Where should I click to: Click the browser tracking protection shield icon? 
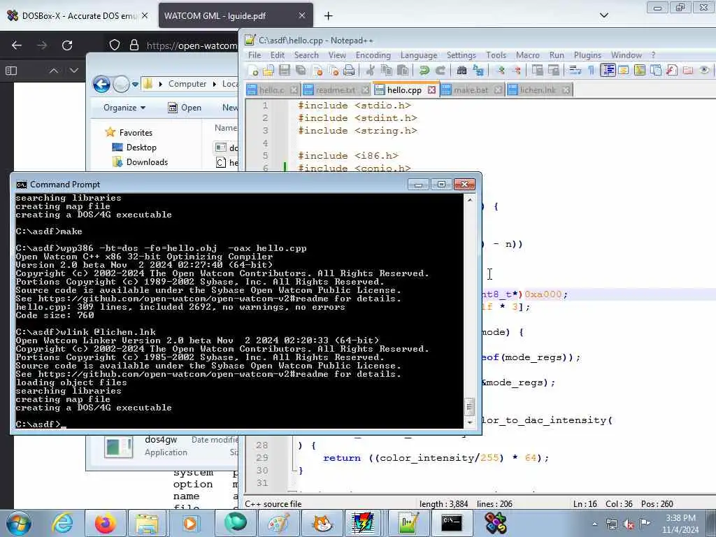tap(115, 45)
